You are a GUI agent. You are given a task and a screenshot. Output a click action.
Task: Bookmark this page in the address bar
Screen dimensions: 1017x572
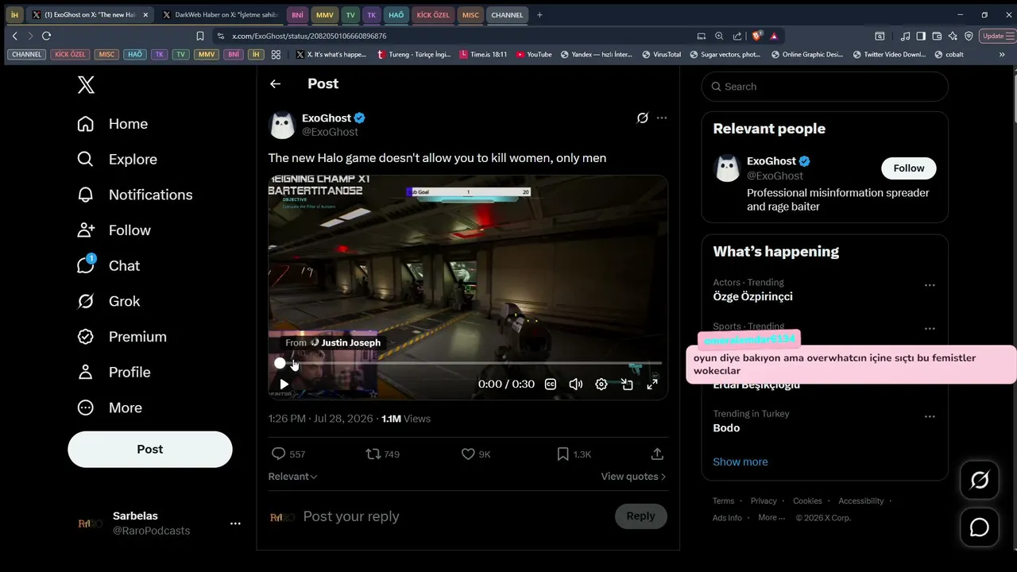[200, 36]
